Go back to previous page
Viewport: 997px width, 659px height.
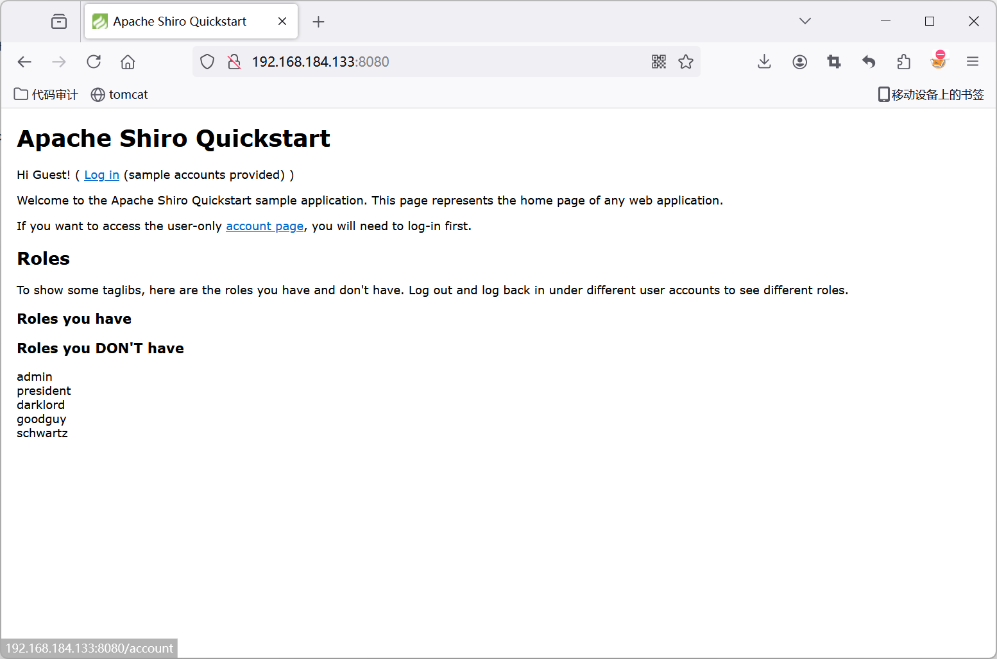coord(24,62)
